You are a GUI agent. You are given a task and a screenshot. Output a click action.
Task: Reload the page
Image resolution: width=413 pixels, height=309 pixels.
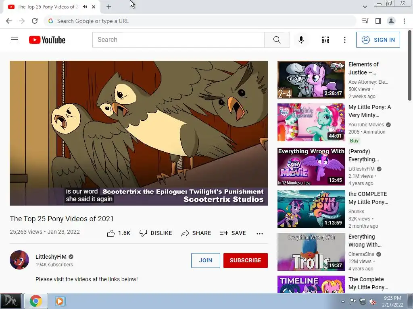click(x=35, y=21)
